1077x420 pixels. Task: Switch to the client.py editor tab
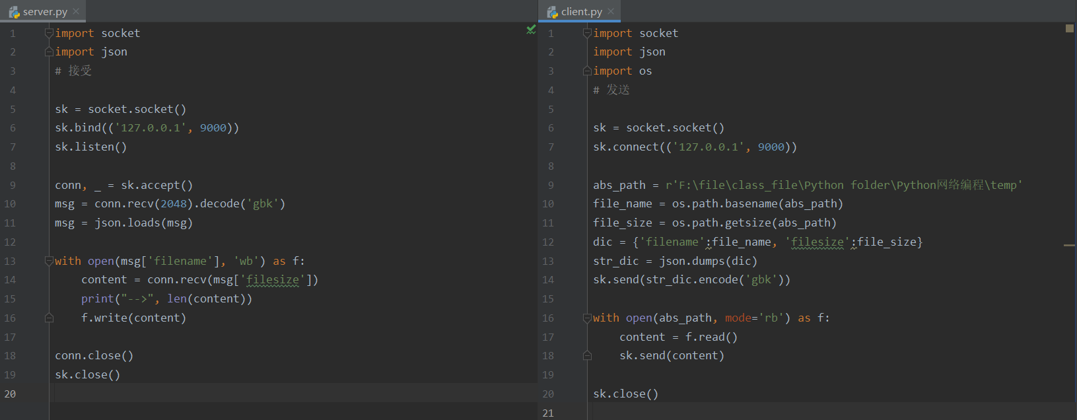click(581, 11)
